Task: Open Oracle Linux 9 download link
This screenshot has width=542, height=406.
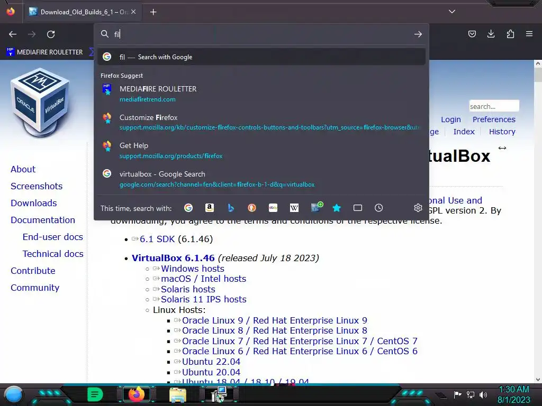Action: point(275,320)
